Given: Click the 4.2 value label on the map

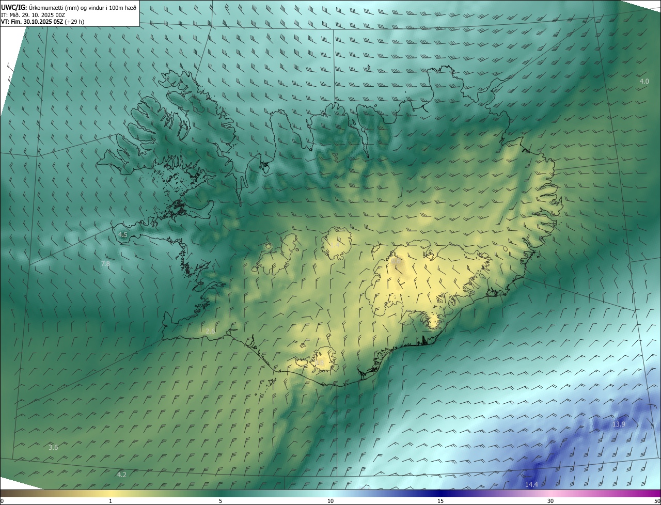Looking at the screenshot, I should pyautogui.click(x=121, y=475).
